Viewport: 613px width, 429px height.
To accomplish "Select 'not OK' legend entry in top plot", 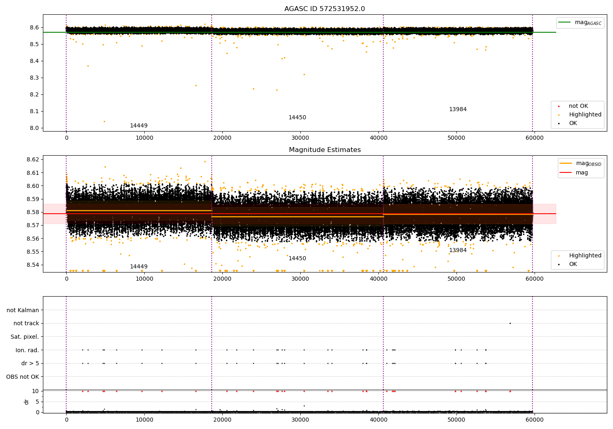I will pos(578,106).
